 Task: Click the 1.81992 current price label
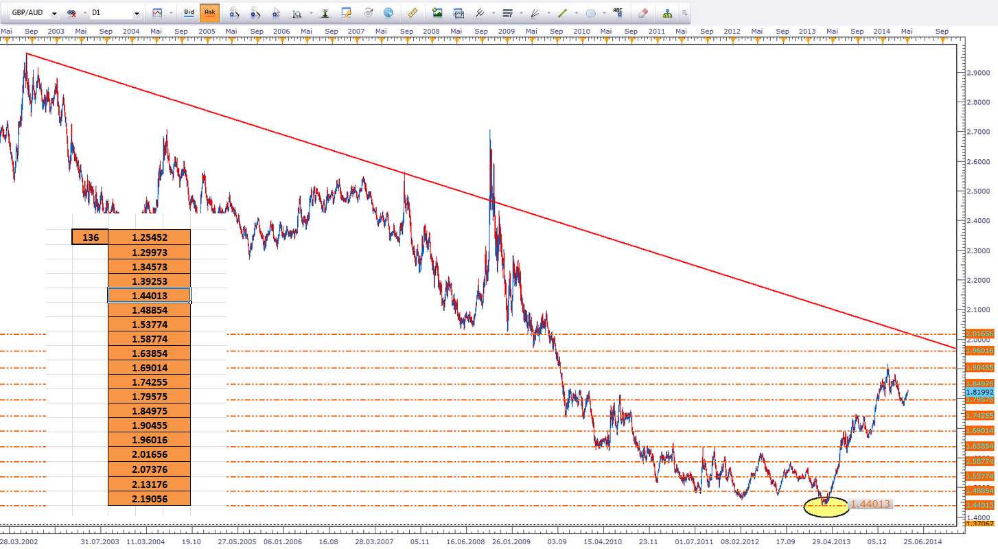coord(979,392)
